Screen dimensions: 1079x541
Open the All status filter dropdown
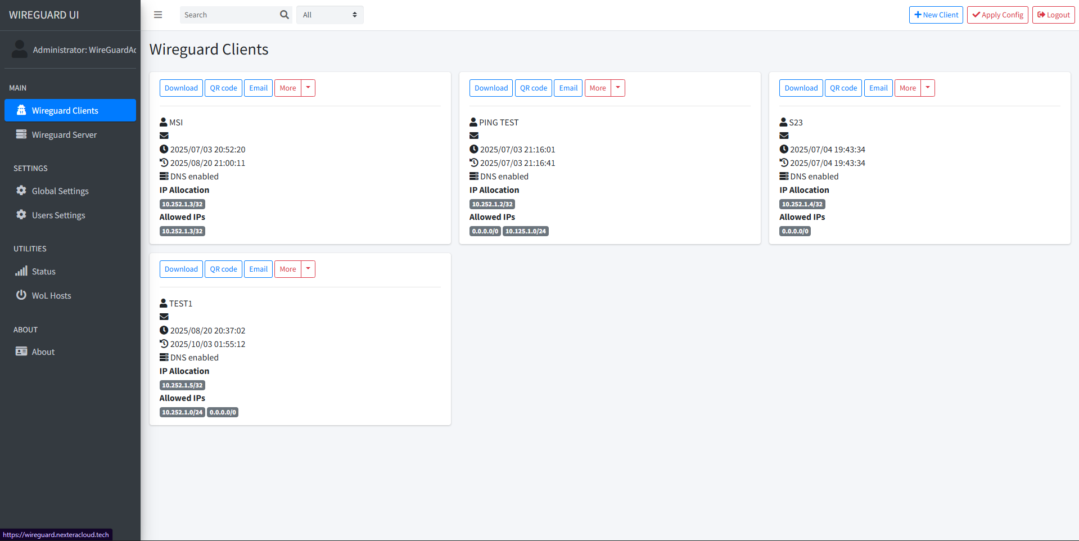(x=329, y=15)
